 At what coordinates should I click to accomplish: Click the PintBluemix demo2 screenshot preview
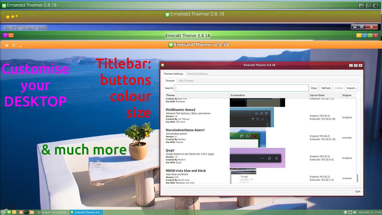click(x=252, y=117)
